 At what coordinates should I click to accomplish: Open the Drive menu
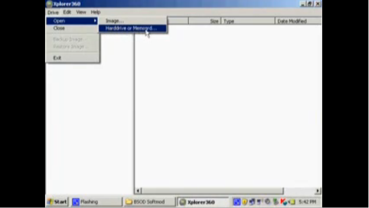pos(53,12)
